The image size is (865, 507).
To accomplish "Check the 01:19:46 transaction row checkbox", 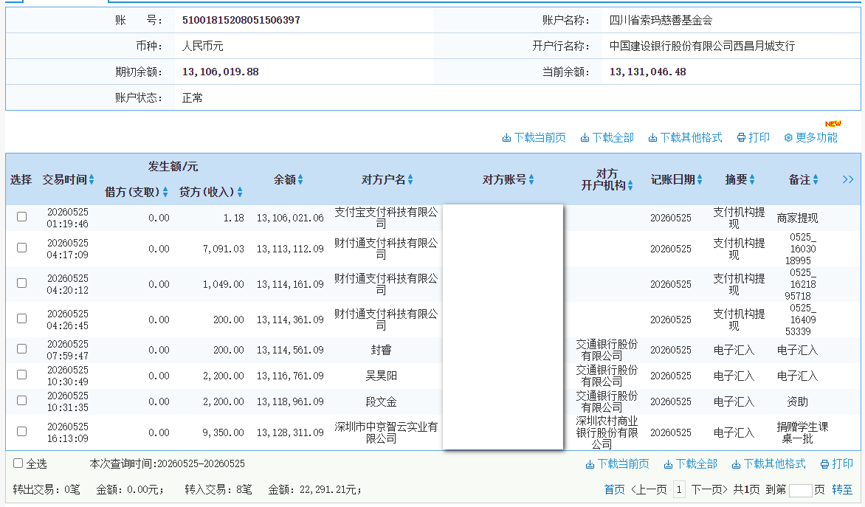I will 21,217.
